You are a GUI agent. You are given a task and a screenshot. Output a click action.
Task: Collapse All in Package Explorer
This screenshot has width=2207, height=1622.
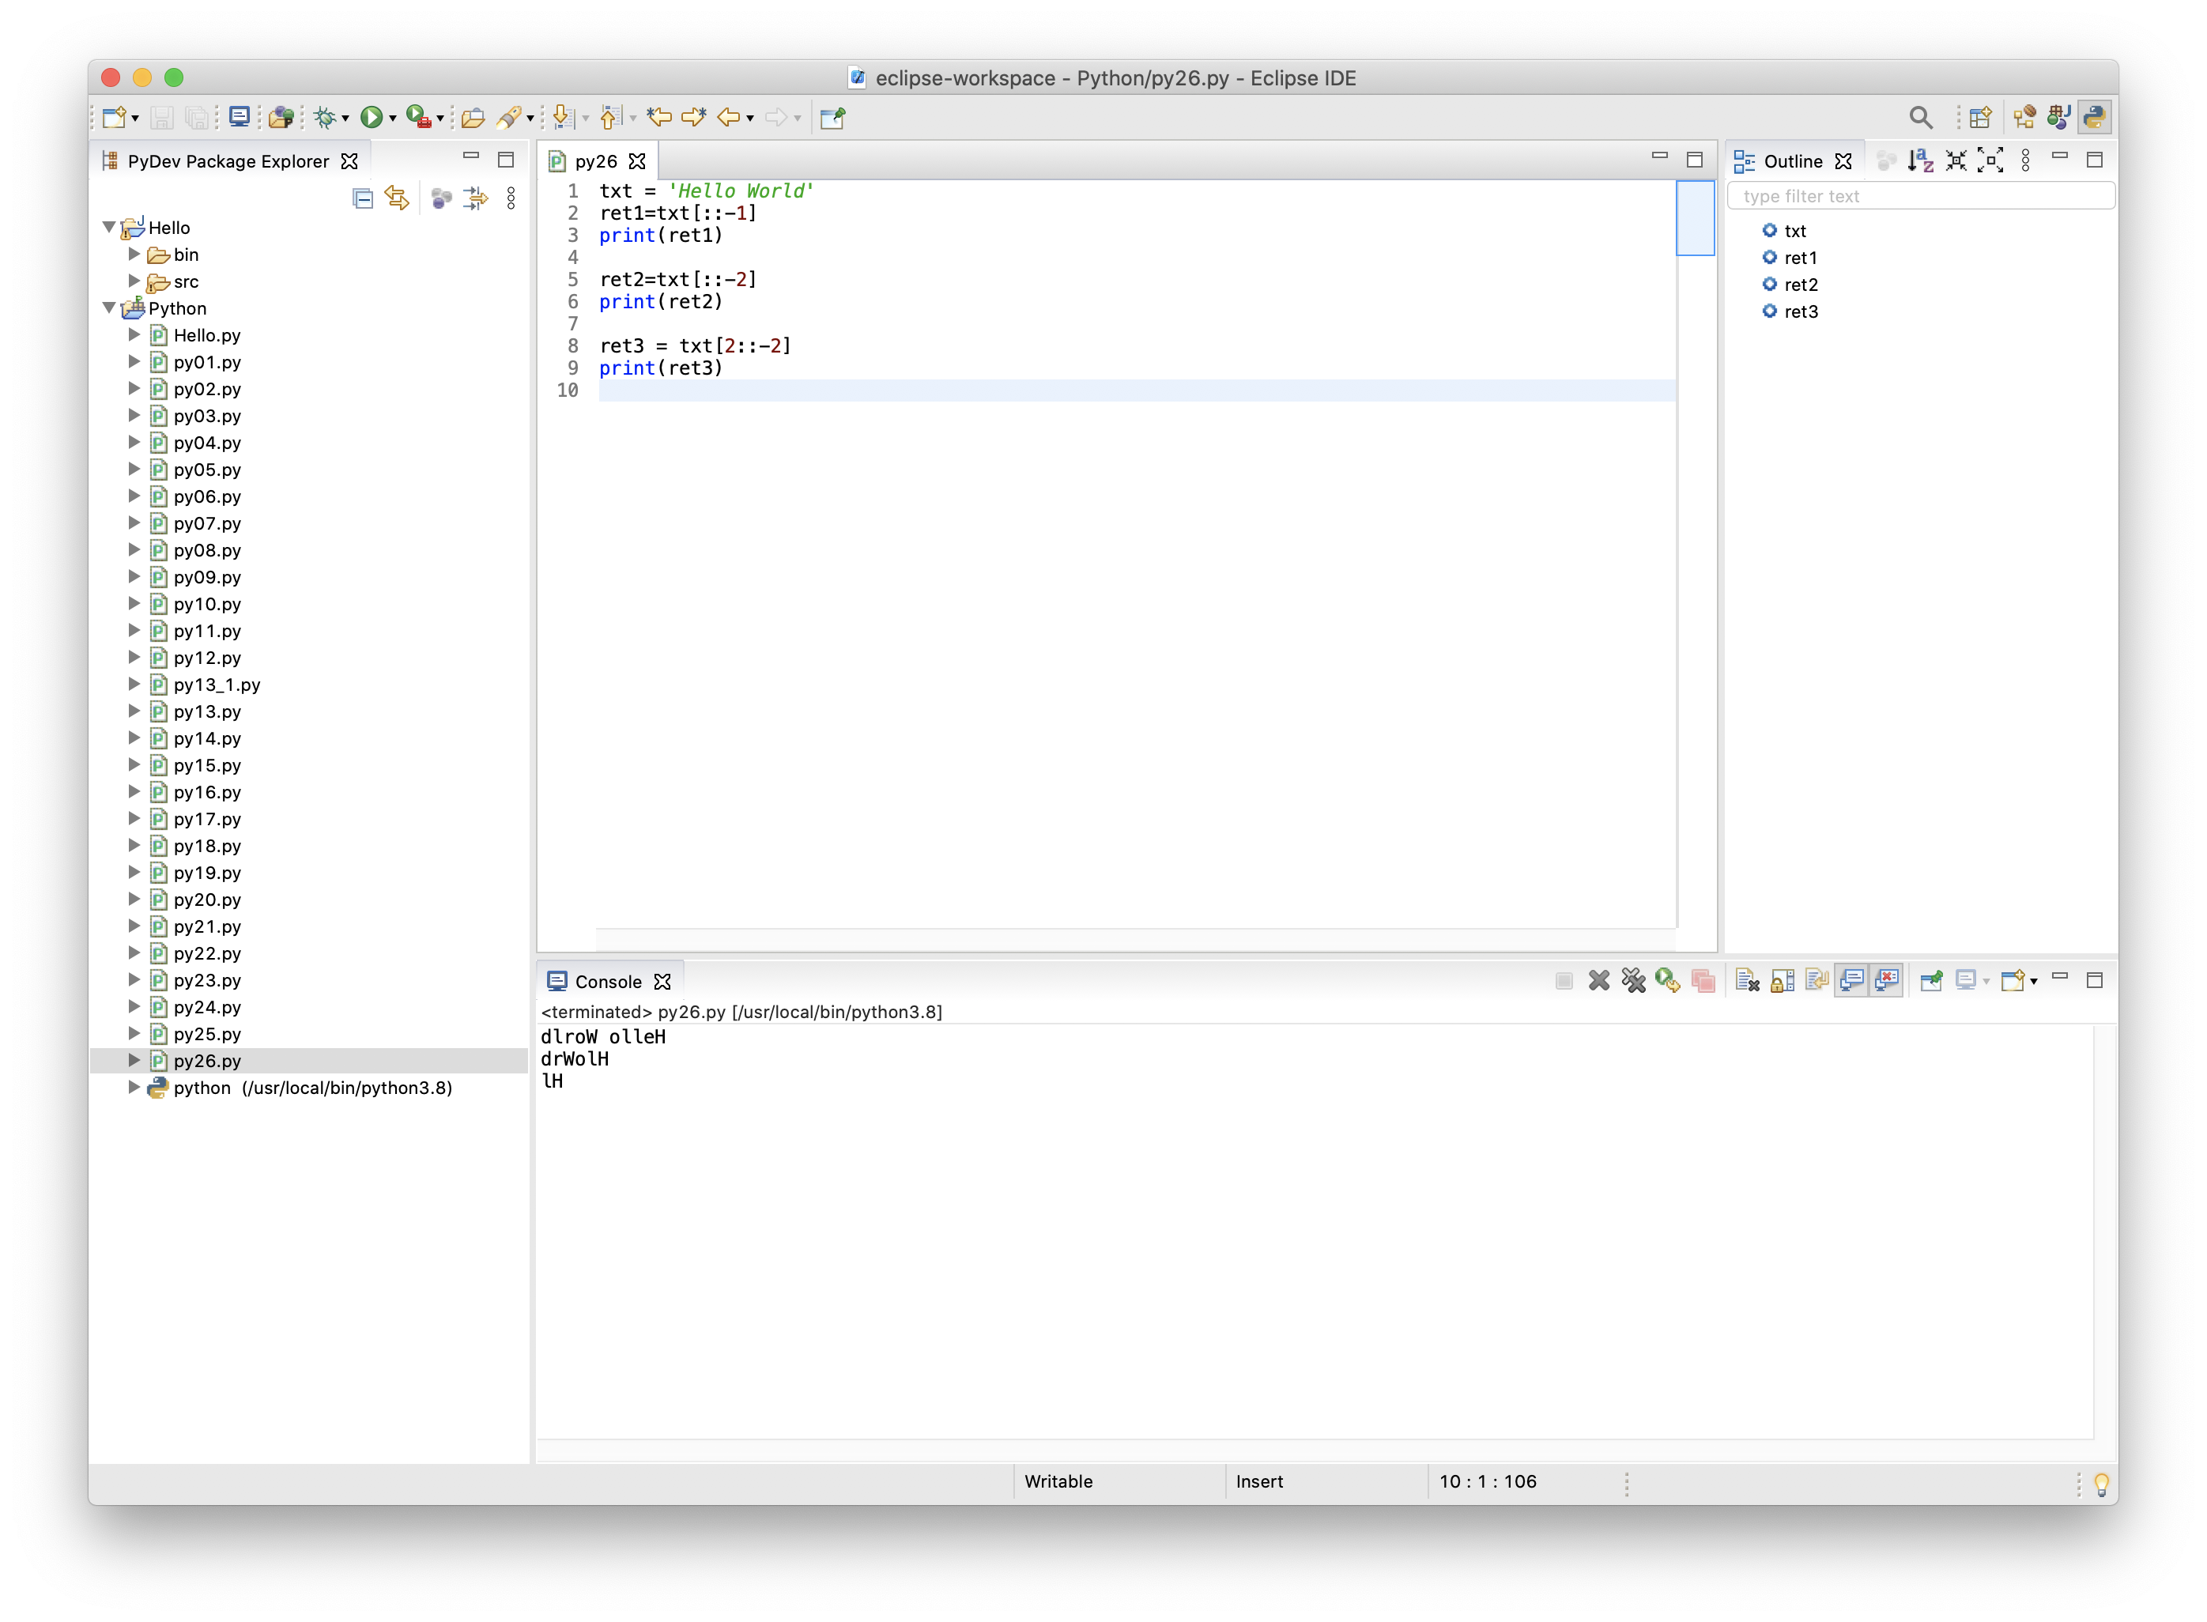pos(362,198)
